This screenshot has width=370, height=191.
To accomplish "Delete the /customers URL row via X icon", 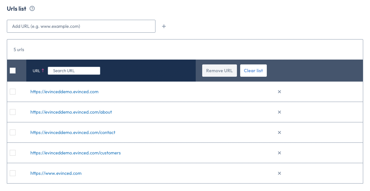I will 279,153.
